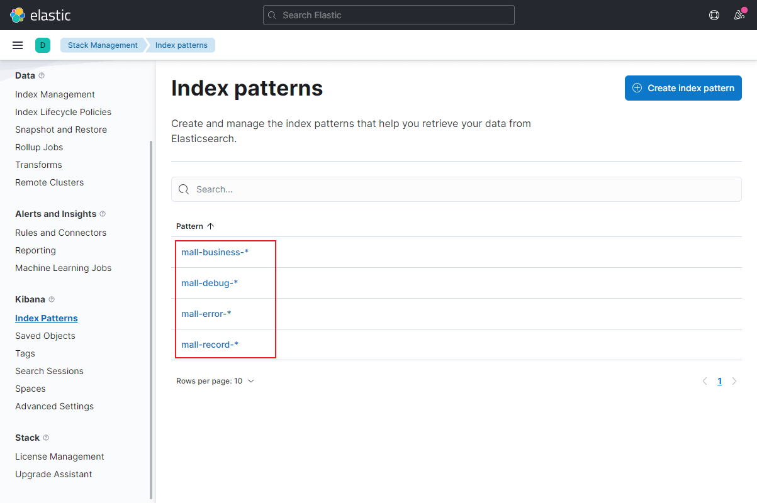This screenshot has width=757, height=503.
Task: Click the Stack section help icon
Action: point(46,438)
